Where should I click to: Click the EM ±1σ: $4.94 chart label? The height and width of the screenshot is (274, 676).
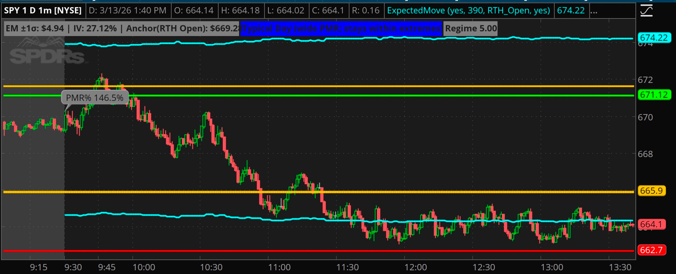click(121, 28)
